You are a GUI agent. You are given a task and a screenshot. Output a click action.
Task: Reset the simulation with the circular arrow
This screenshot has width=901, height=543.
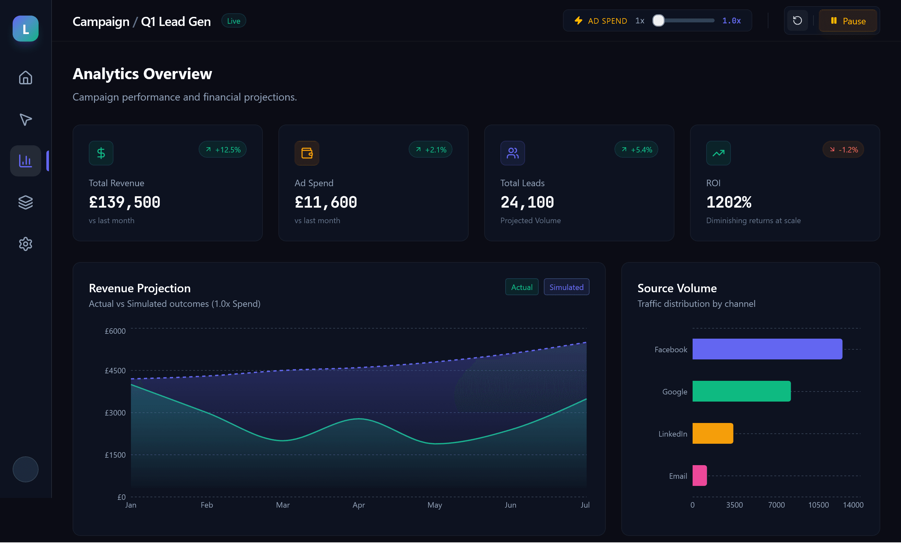pyautogui.click(x=797, y=20)
